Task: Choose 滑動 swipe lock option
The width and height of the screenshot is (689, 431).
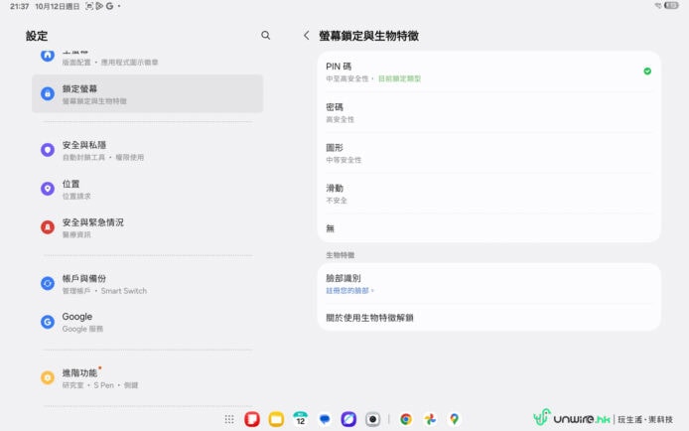Action: pyautogui.click(x=487, y=193)
